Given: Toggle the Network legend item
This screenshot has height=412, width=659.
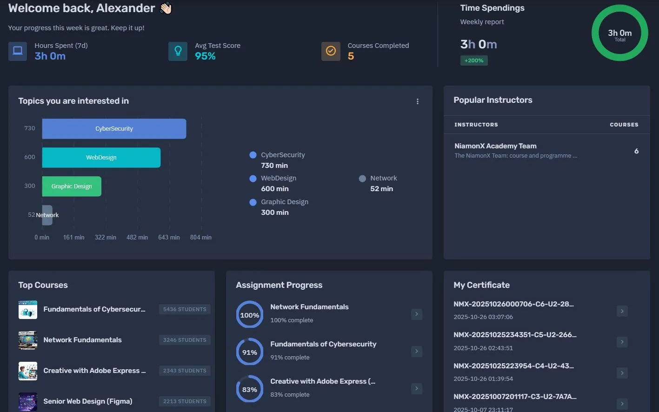Looking at the screenshot, I should coord(378,179).
